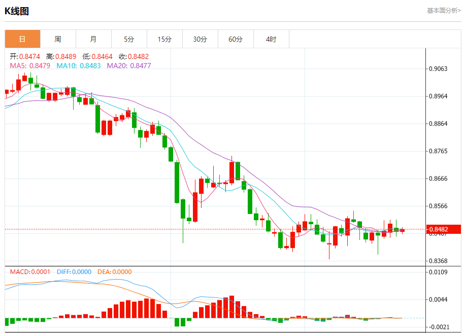Click the 0.8566 price axis label

click(438, 206)
